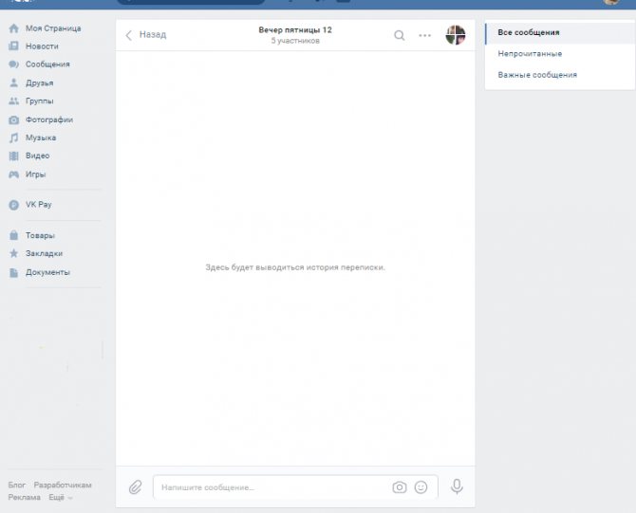Screen dimensions: 636x513
Task: Open the Реклама footer link
Action: click(25, 497)
